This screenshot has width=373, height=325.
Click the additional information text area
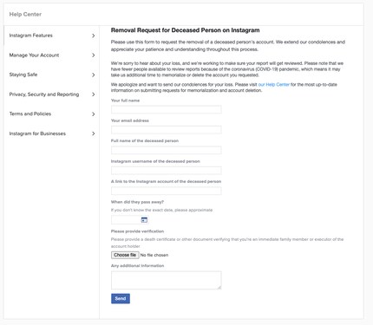tap(167, 280)
